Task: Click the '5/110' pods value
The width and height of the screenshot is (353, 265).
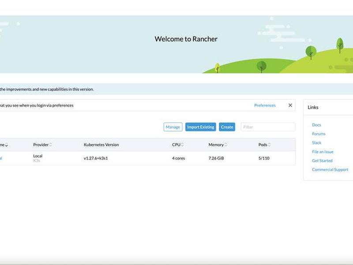Action: click(264, 158)
